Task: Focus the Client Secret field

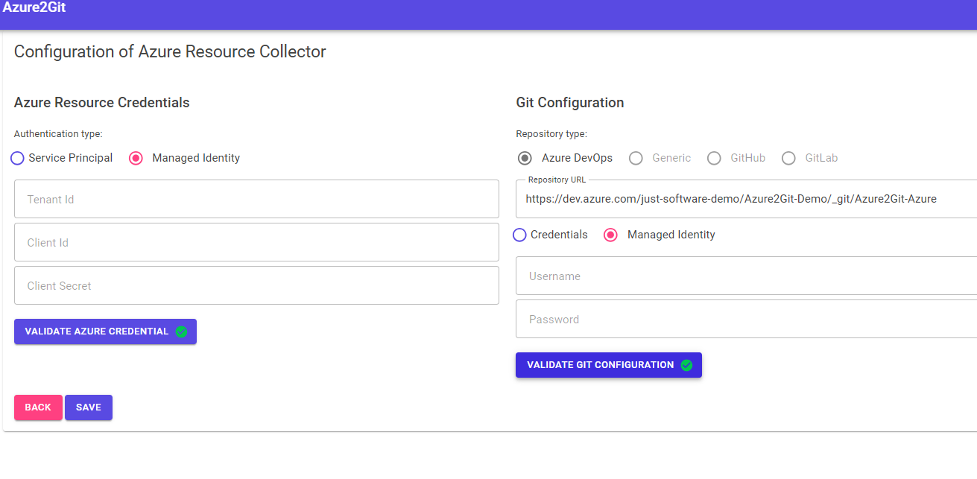Action: [256, 285]
